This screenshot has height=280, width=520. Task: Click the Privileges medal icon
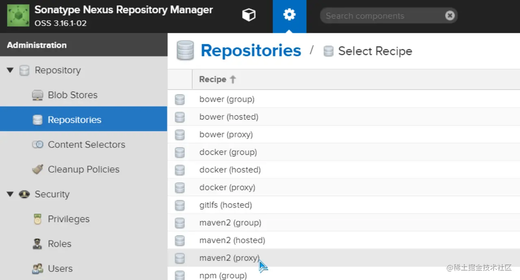click(x=37, y=219)
